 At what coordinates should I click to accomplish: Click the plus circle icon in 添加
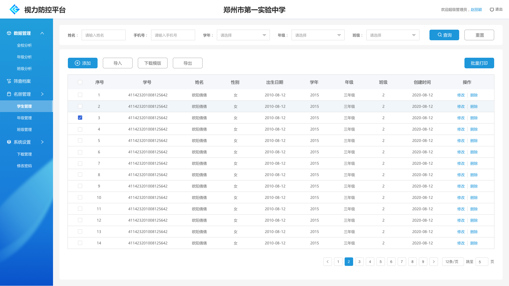(x=77, y=63)
